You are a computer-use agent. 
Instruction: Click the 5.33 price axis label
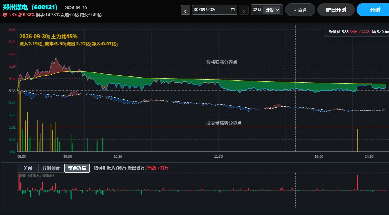tap(12, 91)
